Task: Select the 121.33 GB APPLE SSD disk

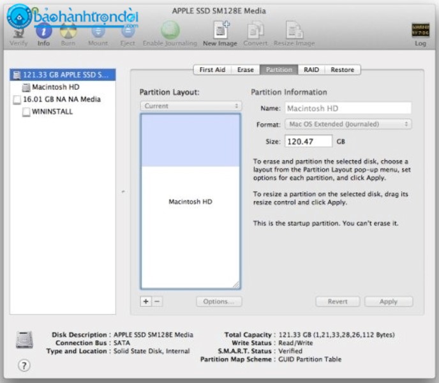Action: (63, 75)
